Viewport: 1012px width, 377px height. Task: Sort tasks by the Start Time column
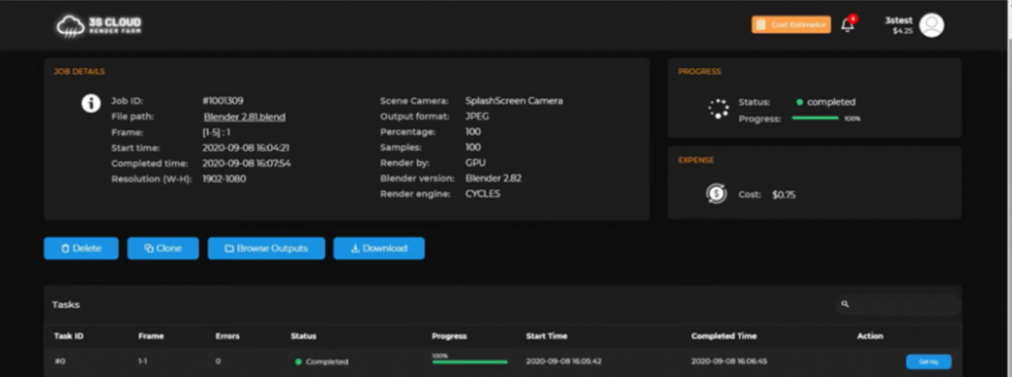click(548, 336)
